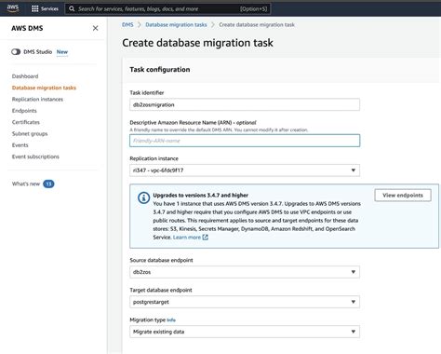Viewport: 441px width, 354px height.
Task: Open Subnet groups in the sidebar
Action: (30, 133)
